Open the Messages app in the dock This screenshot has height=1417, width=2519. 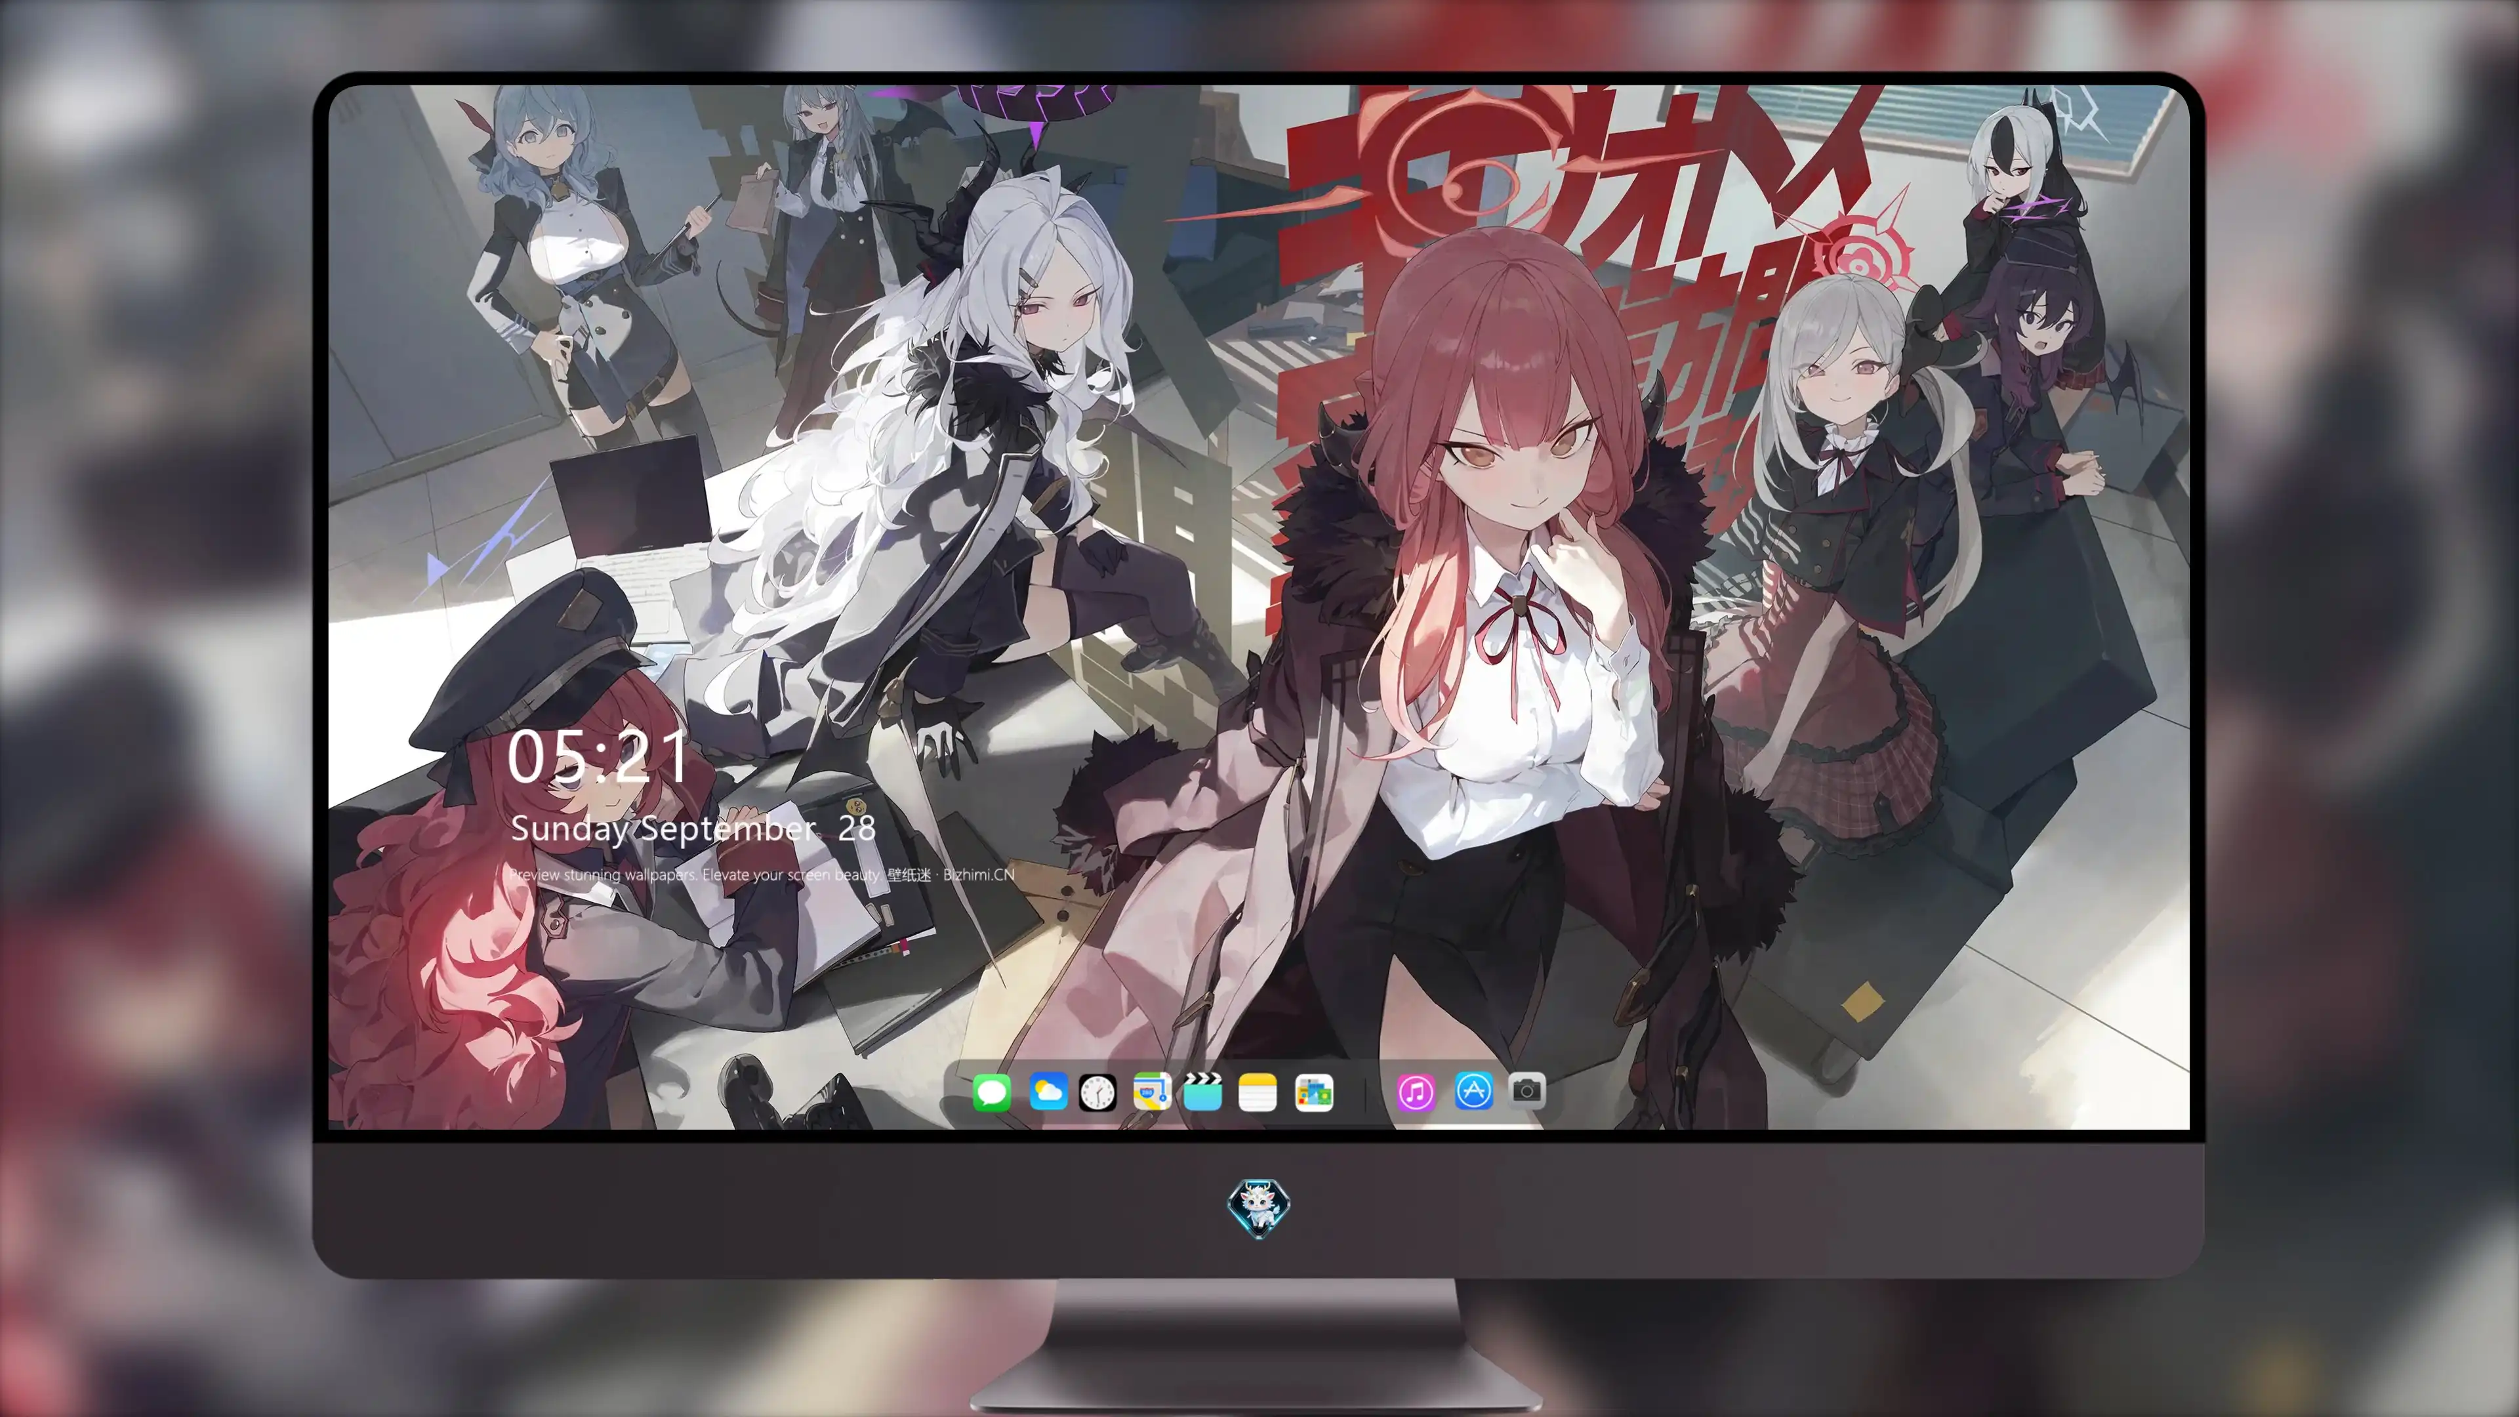point(992,1092)
